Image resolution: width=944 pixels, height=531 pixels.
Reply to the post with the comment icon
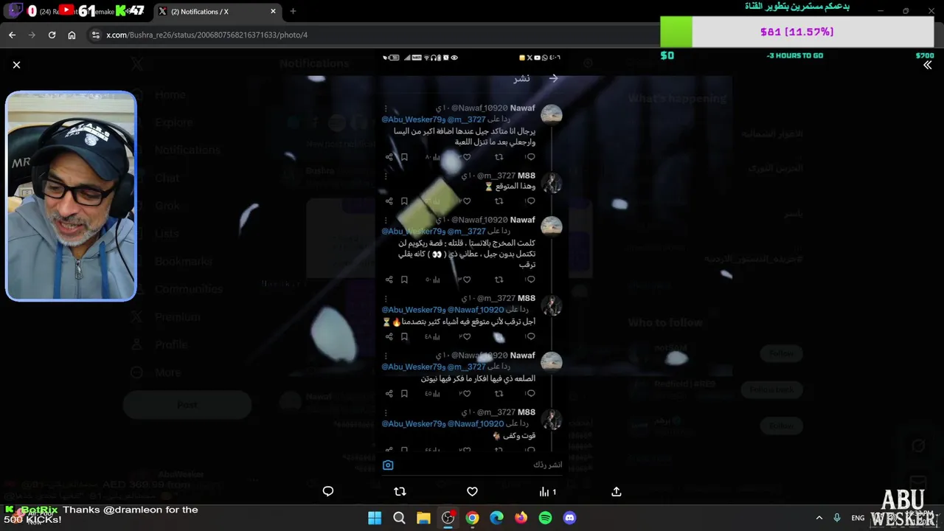click(328, 491)
